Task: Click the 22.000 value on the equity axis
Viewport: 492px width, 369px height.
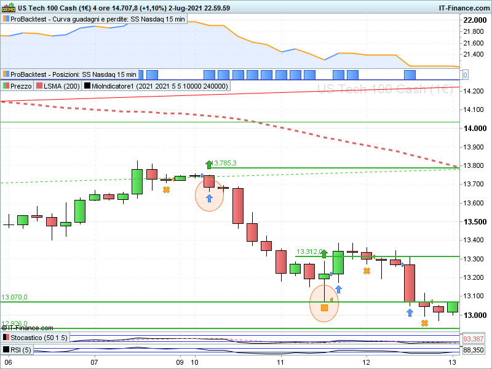Action: [x=475, y=20]
